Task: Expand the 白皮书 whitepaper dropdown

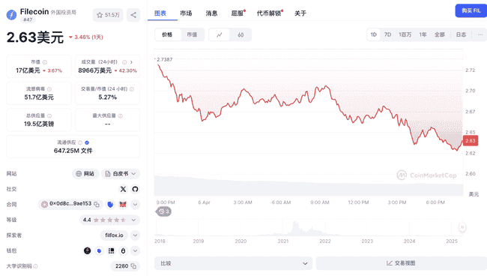Action: click(x=121, y=174)
